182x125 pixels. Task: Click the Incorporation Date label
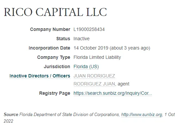point(49,48)
